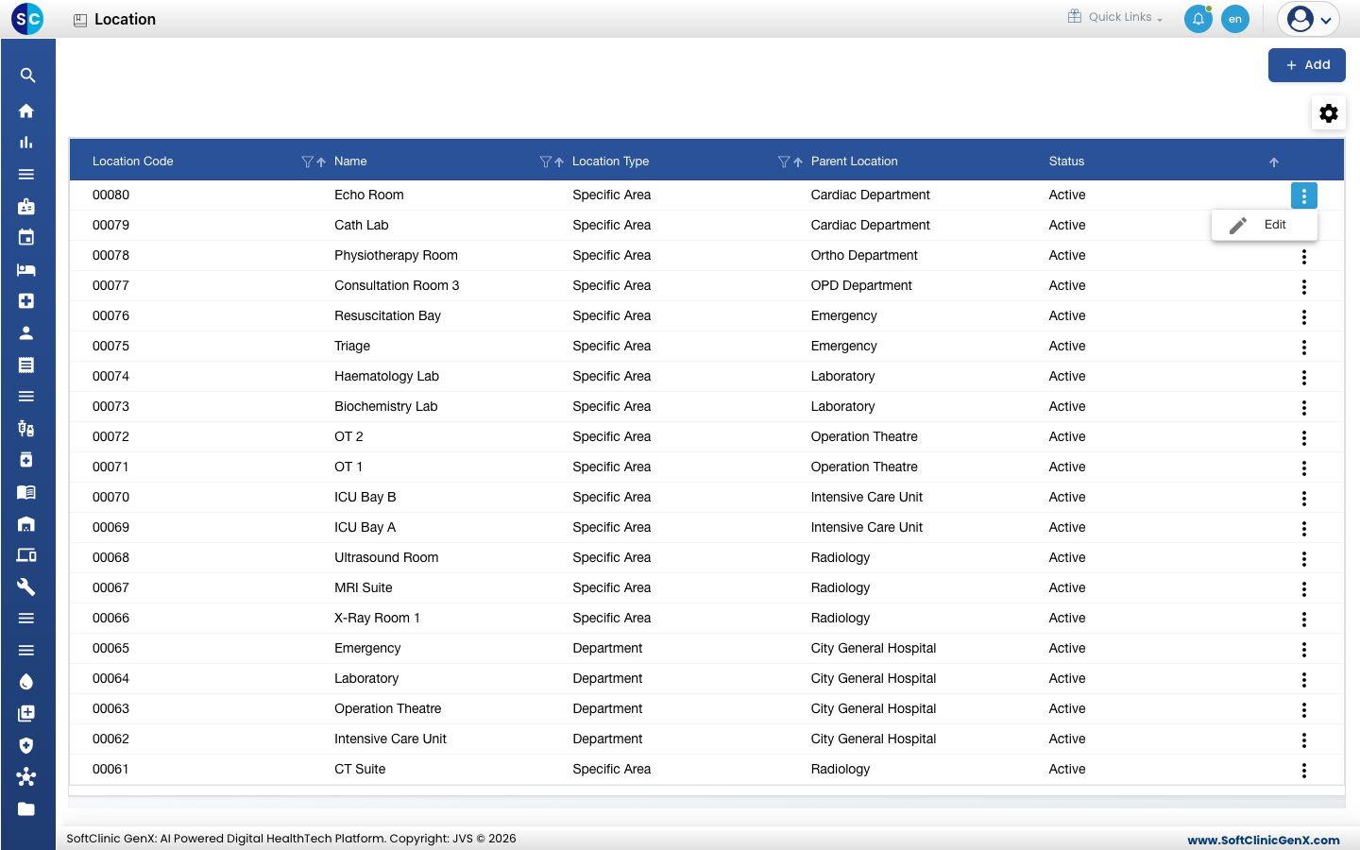
Task: Open actions menu for Consultation Room 3
Action: [1304, 287]
